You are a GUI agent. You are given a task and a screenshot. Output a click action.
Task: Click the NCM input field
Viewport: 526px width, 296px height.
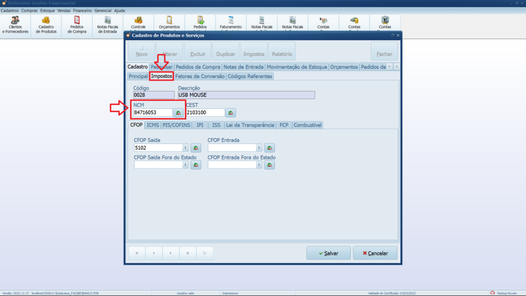[153, 113]
